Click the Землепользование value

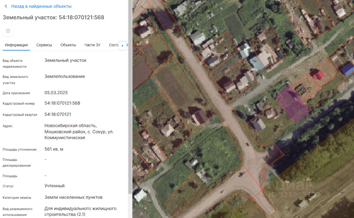pyautogui.click(x=65, y=76)
